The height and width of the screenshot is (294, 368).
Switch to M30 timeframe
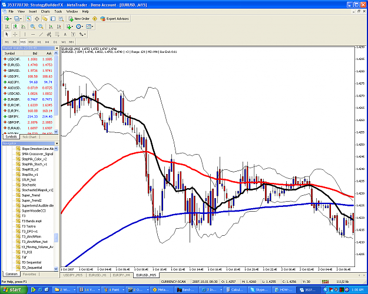click(x=31, y=42)
